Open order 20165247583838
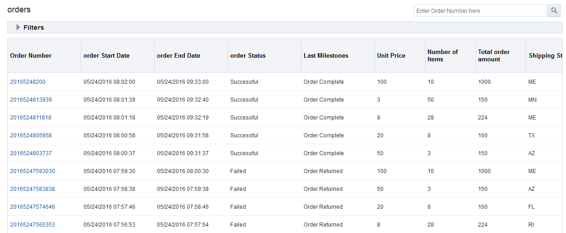Screen dimensions: 566x233 coord(33,189)
